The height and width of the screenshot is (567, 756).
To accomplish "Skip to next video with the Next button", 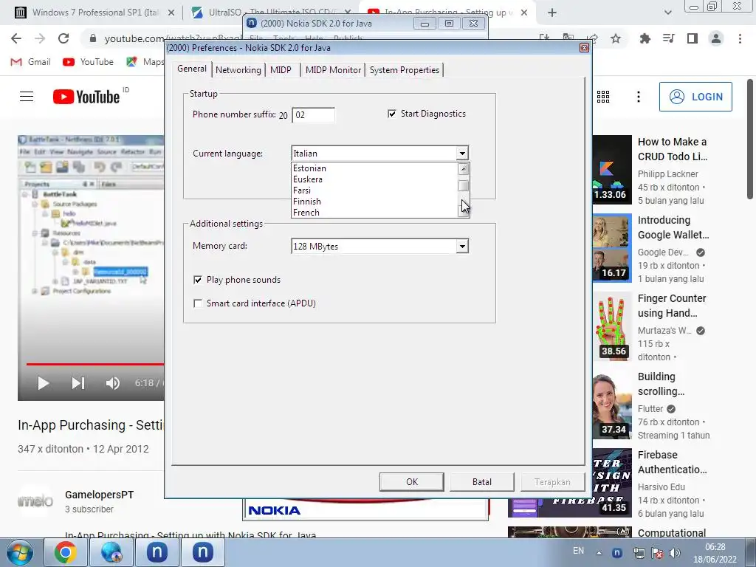I will pos(78,383).
